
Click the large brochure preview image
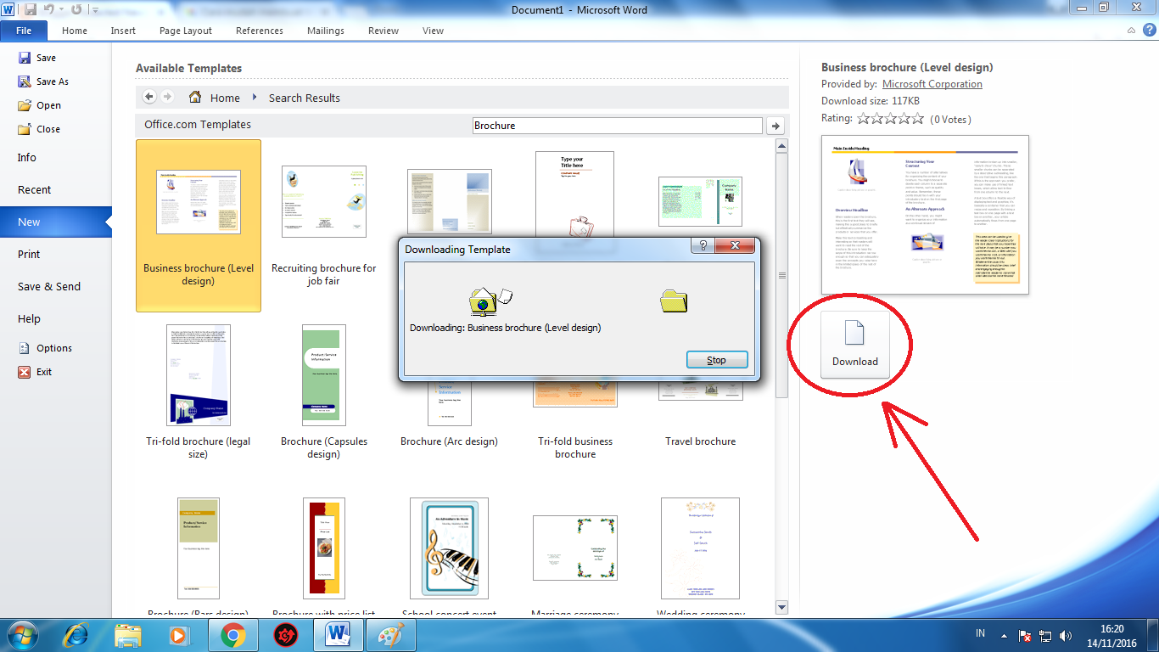tap(925, 215)
